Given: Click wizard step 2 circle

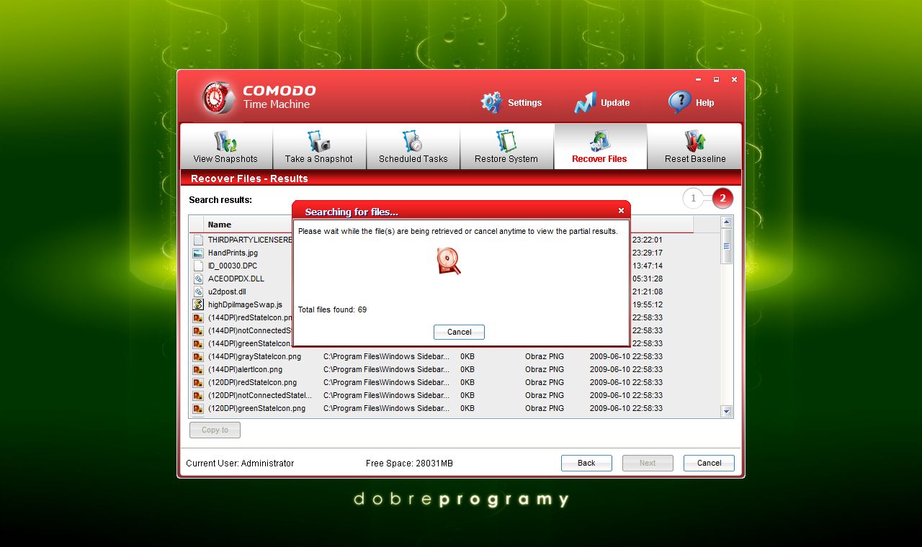Looking at the screenshot, I should pyautogui.click(x=722, y=199).
